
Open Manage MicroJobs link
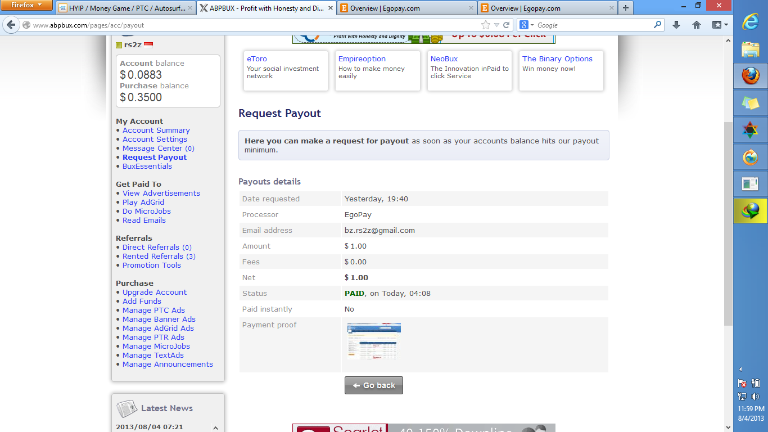(x=156, y=346)
